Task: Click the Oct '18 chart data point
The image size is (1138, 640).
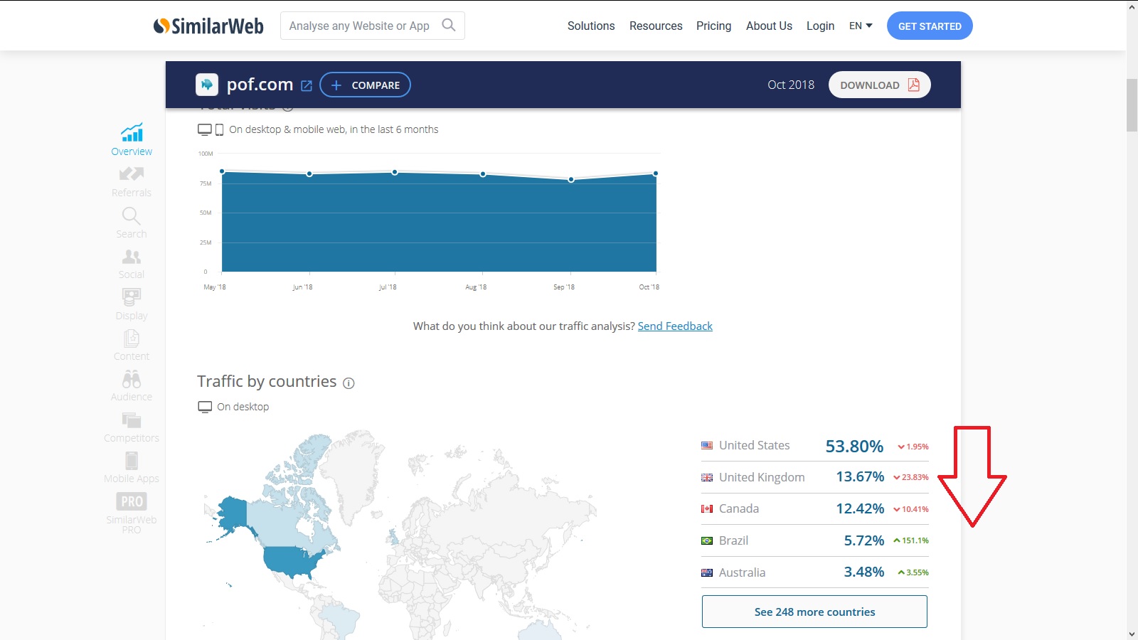Action: point(656,174)
